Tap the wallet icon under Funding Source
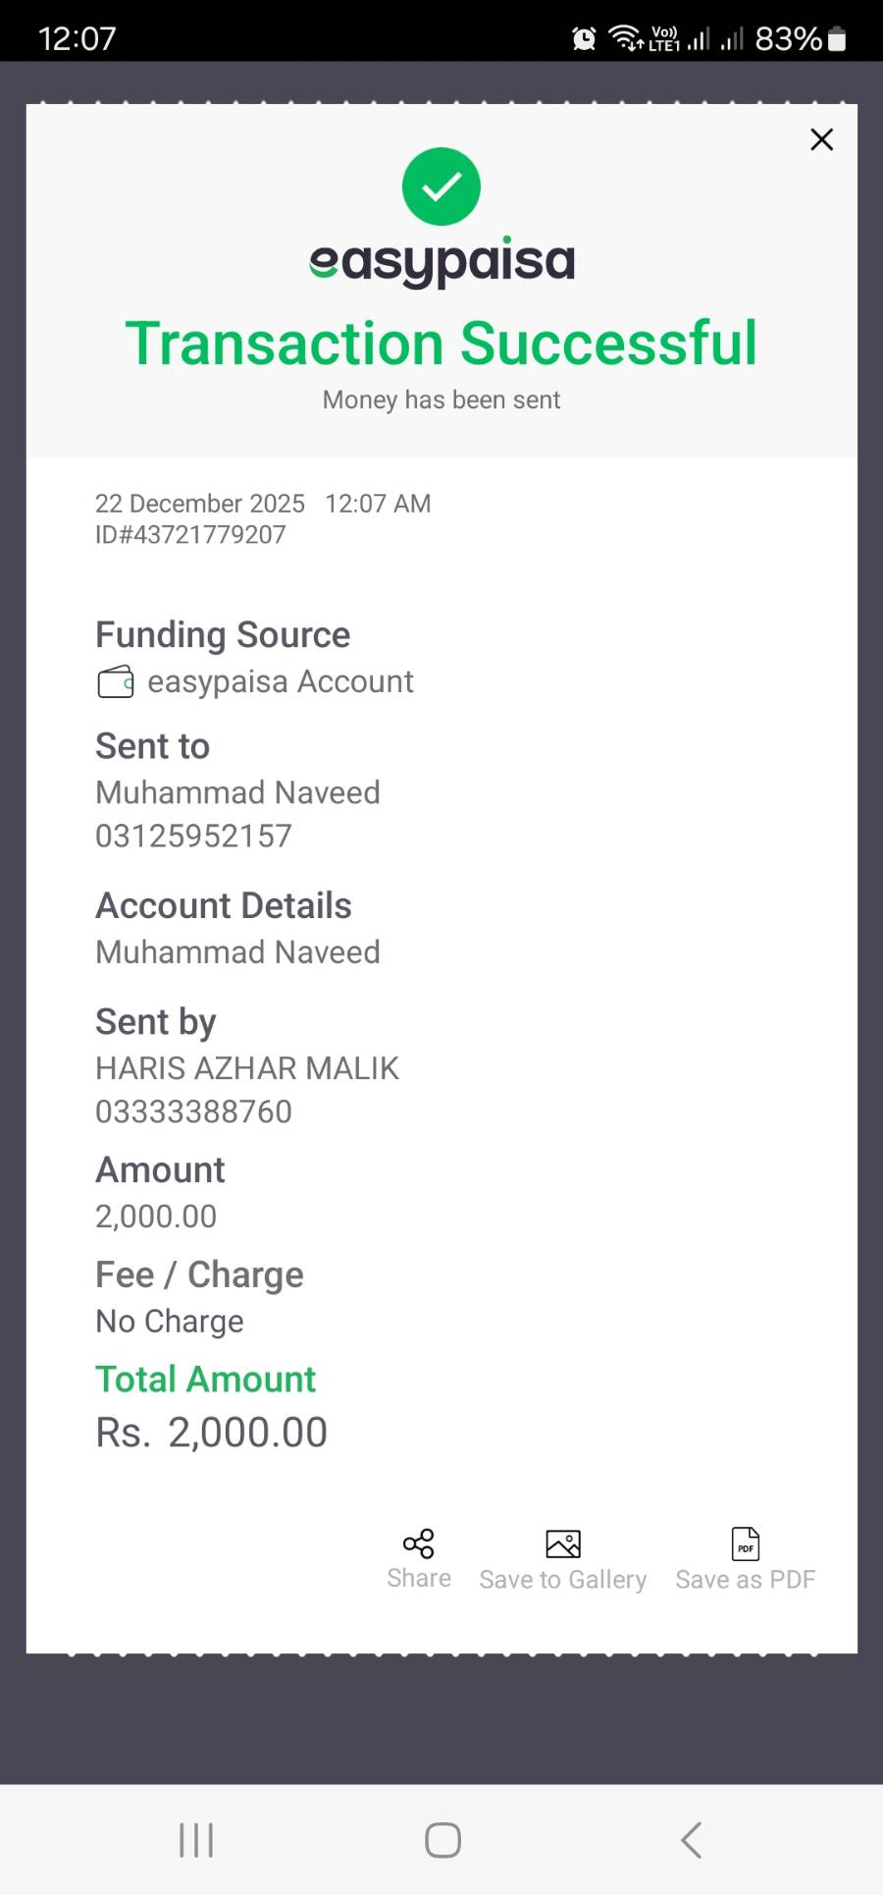883x1895 pixels. click(116, 681)
